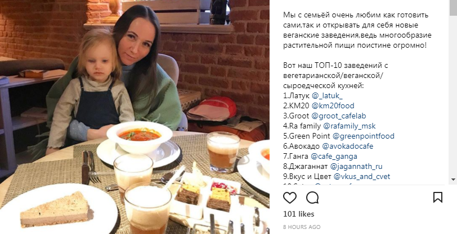The width and height of the screenshot is (457, 234).
Task: Open the @jagannath_ru mention
Action: tap(356, 166)
